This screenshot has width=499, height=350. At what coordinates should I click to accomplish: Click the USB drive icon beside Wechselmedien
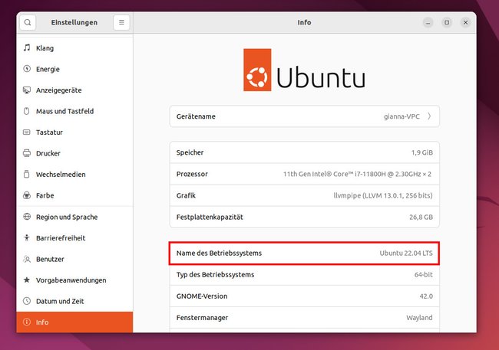click(27, 175)
